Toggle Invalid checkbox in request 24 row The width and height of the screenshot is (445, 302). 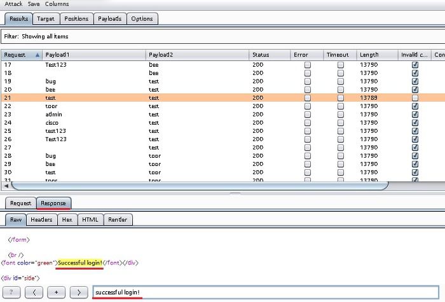click(x=415, y=123)
